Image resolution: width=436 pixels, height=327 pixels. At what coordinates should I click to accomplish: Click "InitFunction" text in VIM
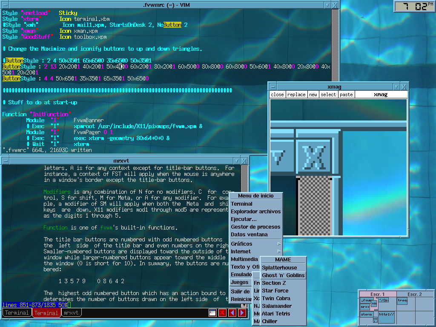[x=50, y=114]
